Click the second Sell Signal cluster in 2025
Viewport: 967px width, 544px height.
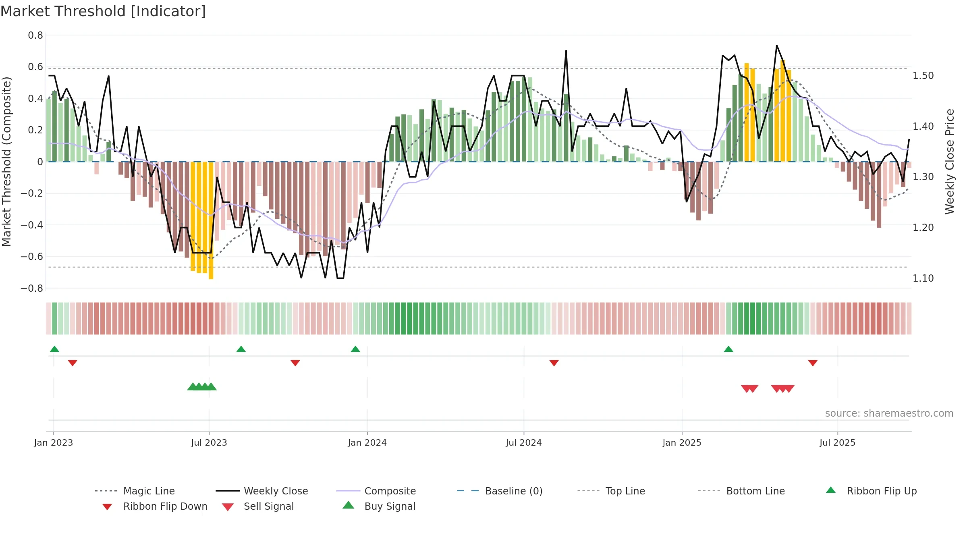coord(783,388)
